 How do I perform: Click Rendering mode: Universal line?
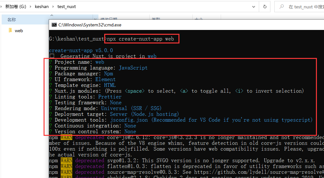(106, 108)
